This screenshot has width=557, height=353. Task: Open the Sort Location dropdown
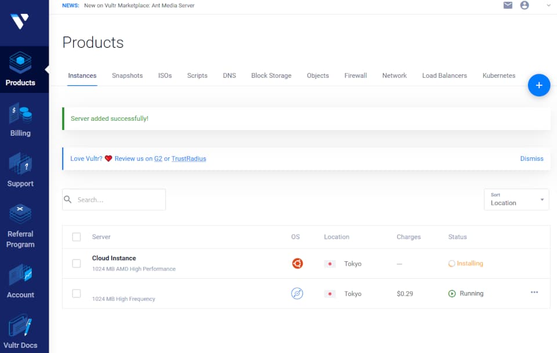(x=516, y=199)
